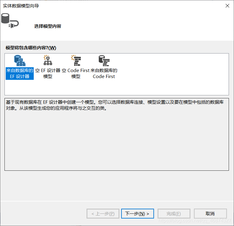Click the '来自数据库的 EF 设计器' label
The height and width of the screenshot is (226, 234).
coord(20,74)
